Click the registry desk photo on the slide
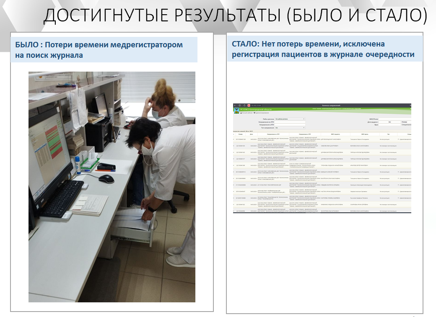Image resolution: width=436 pixels, height=317 pixels. pos(112,187)
